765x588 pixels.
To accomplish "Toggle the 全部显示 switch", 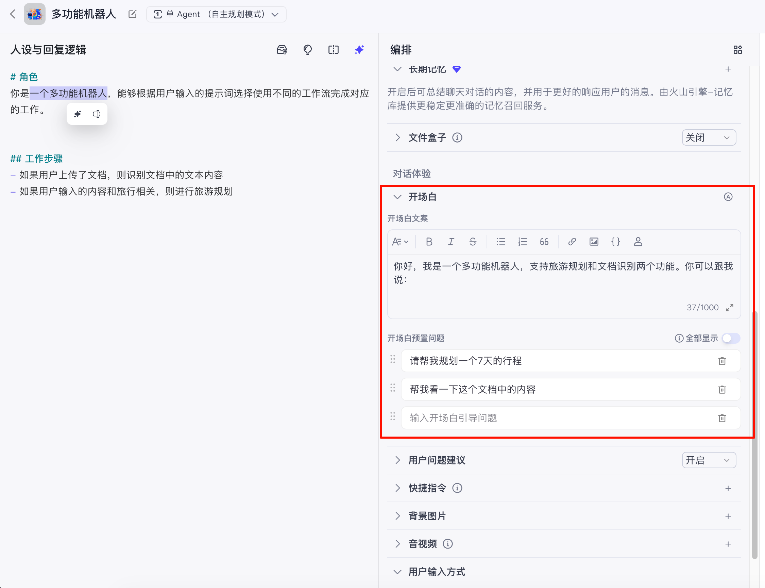I will [731, 338].
